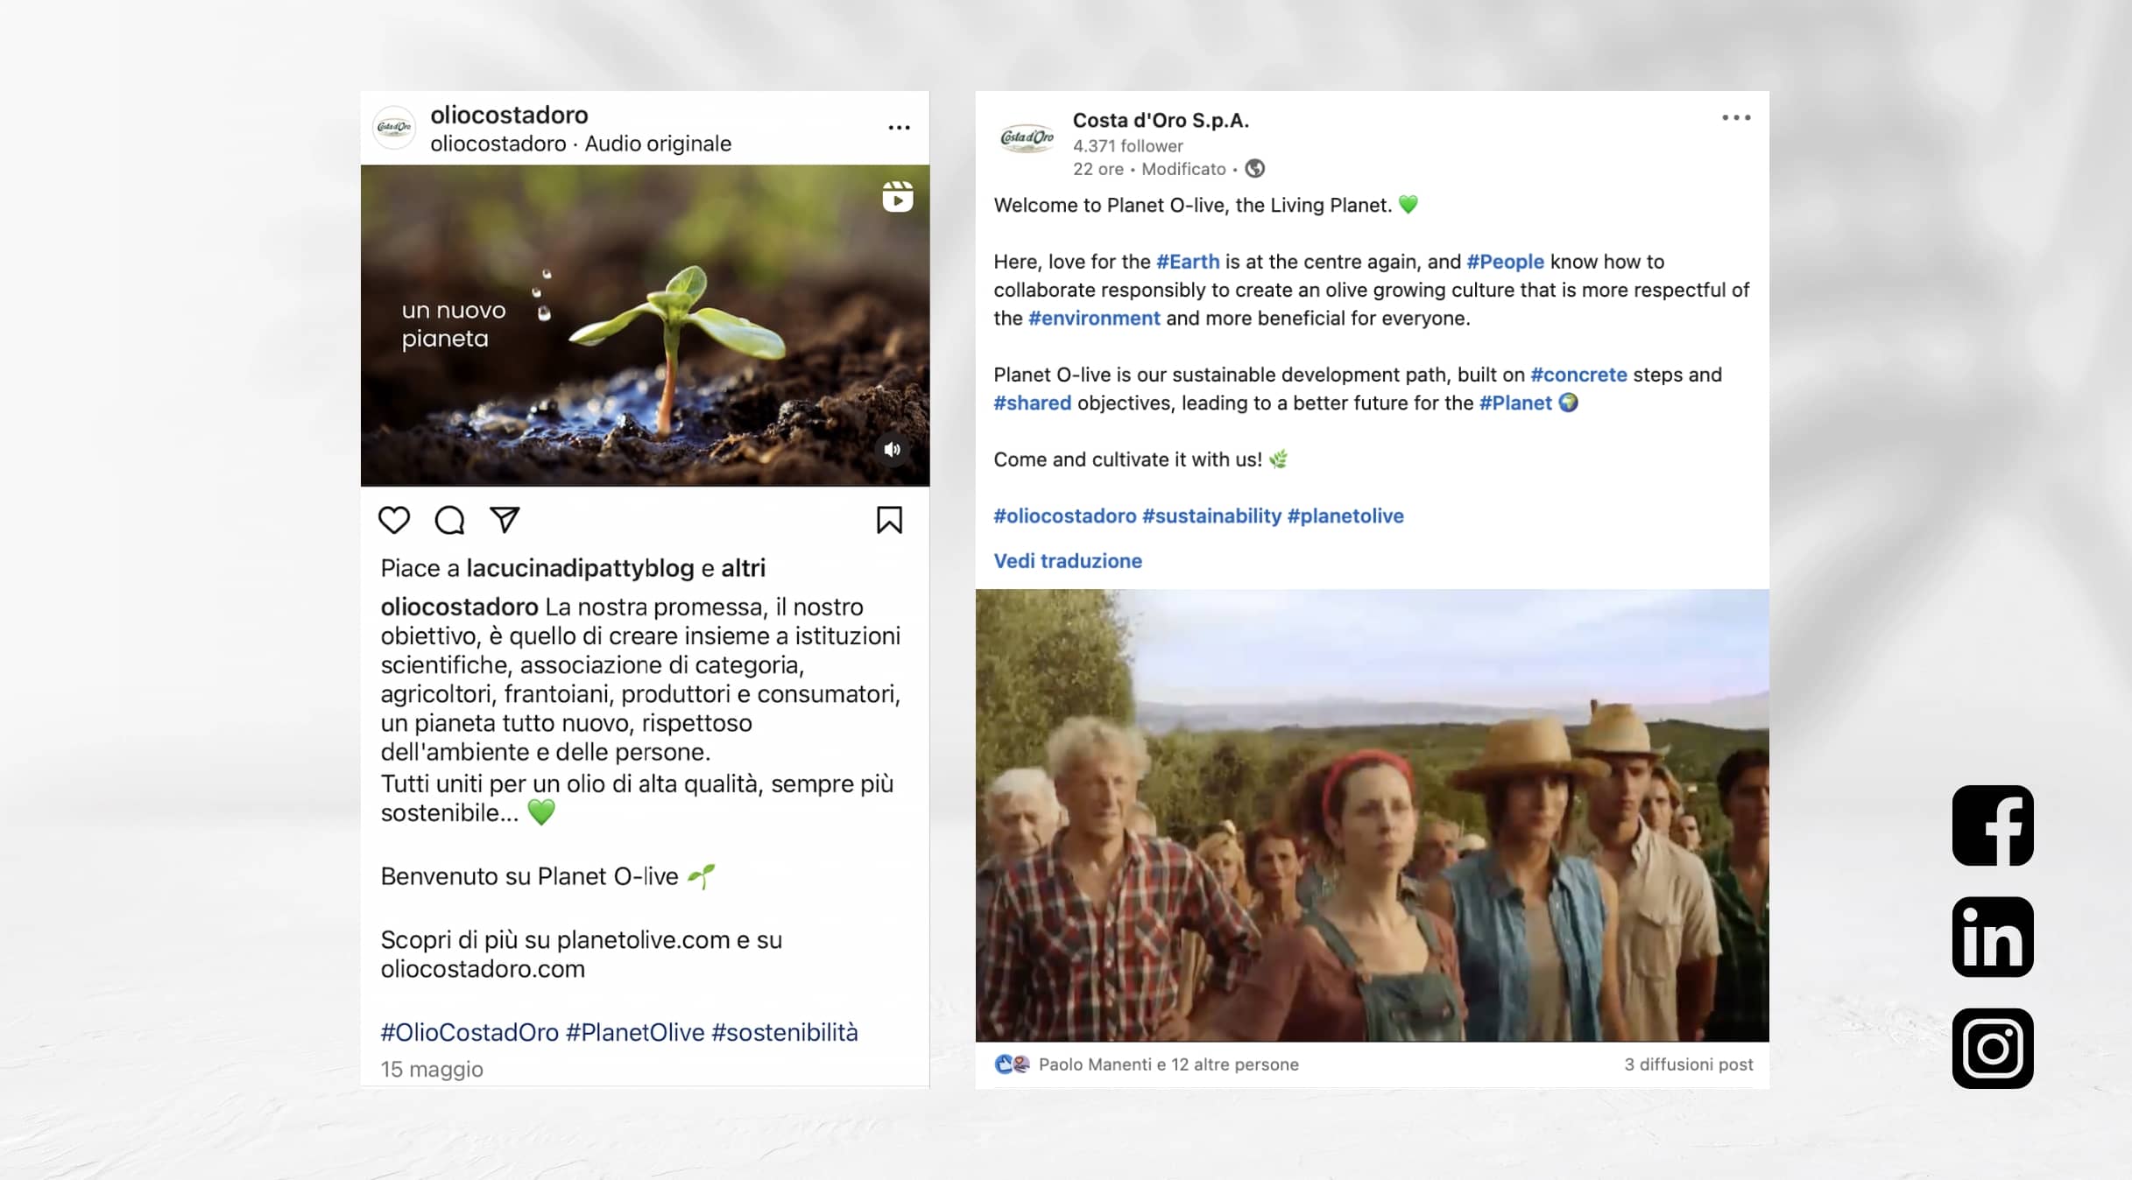Screen dimensions: 2132x1180
Task: Toggle video sound with speaker icon
Action: pos(893,449)
